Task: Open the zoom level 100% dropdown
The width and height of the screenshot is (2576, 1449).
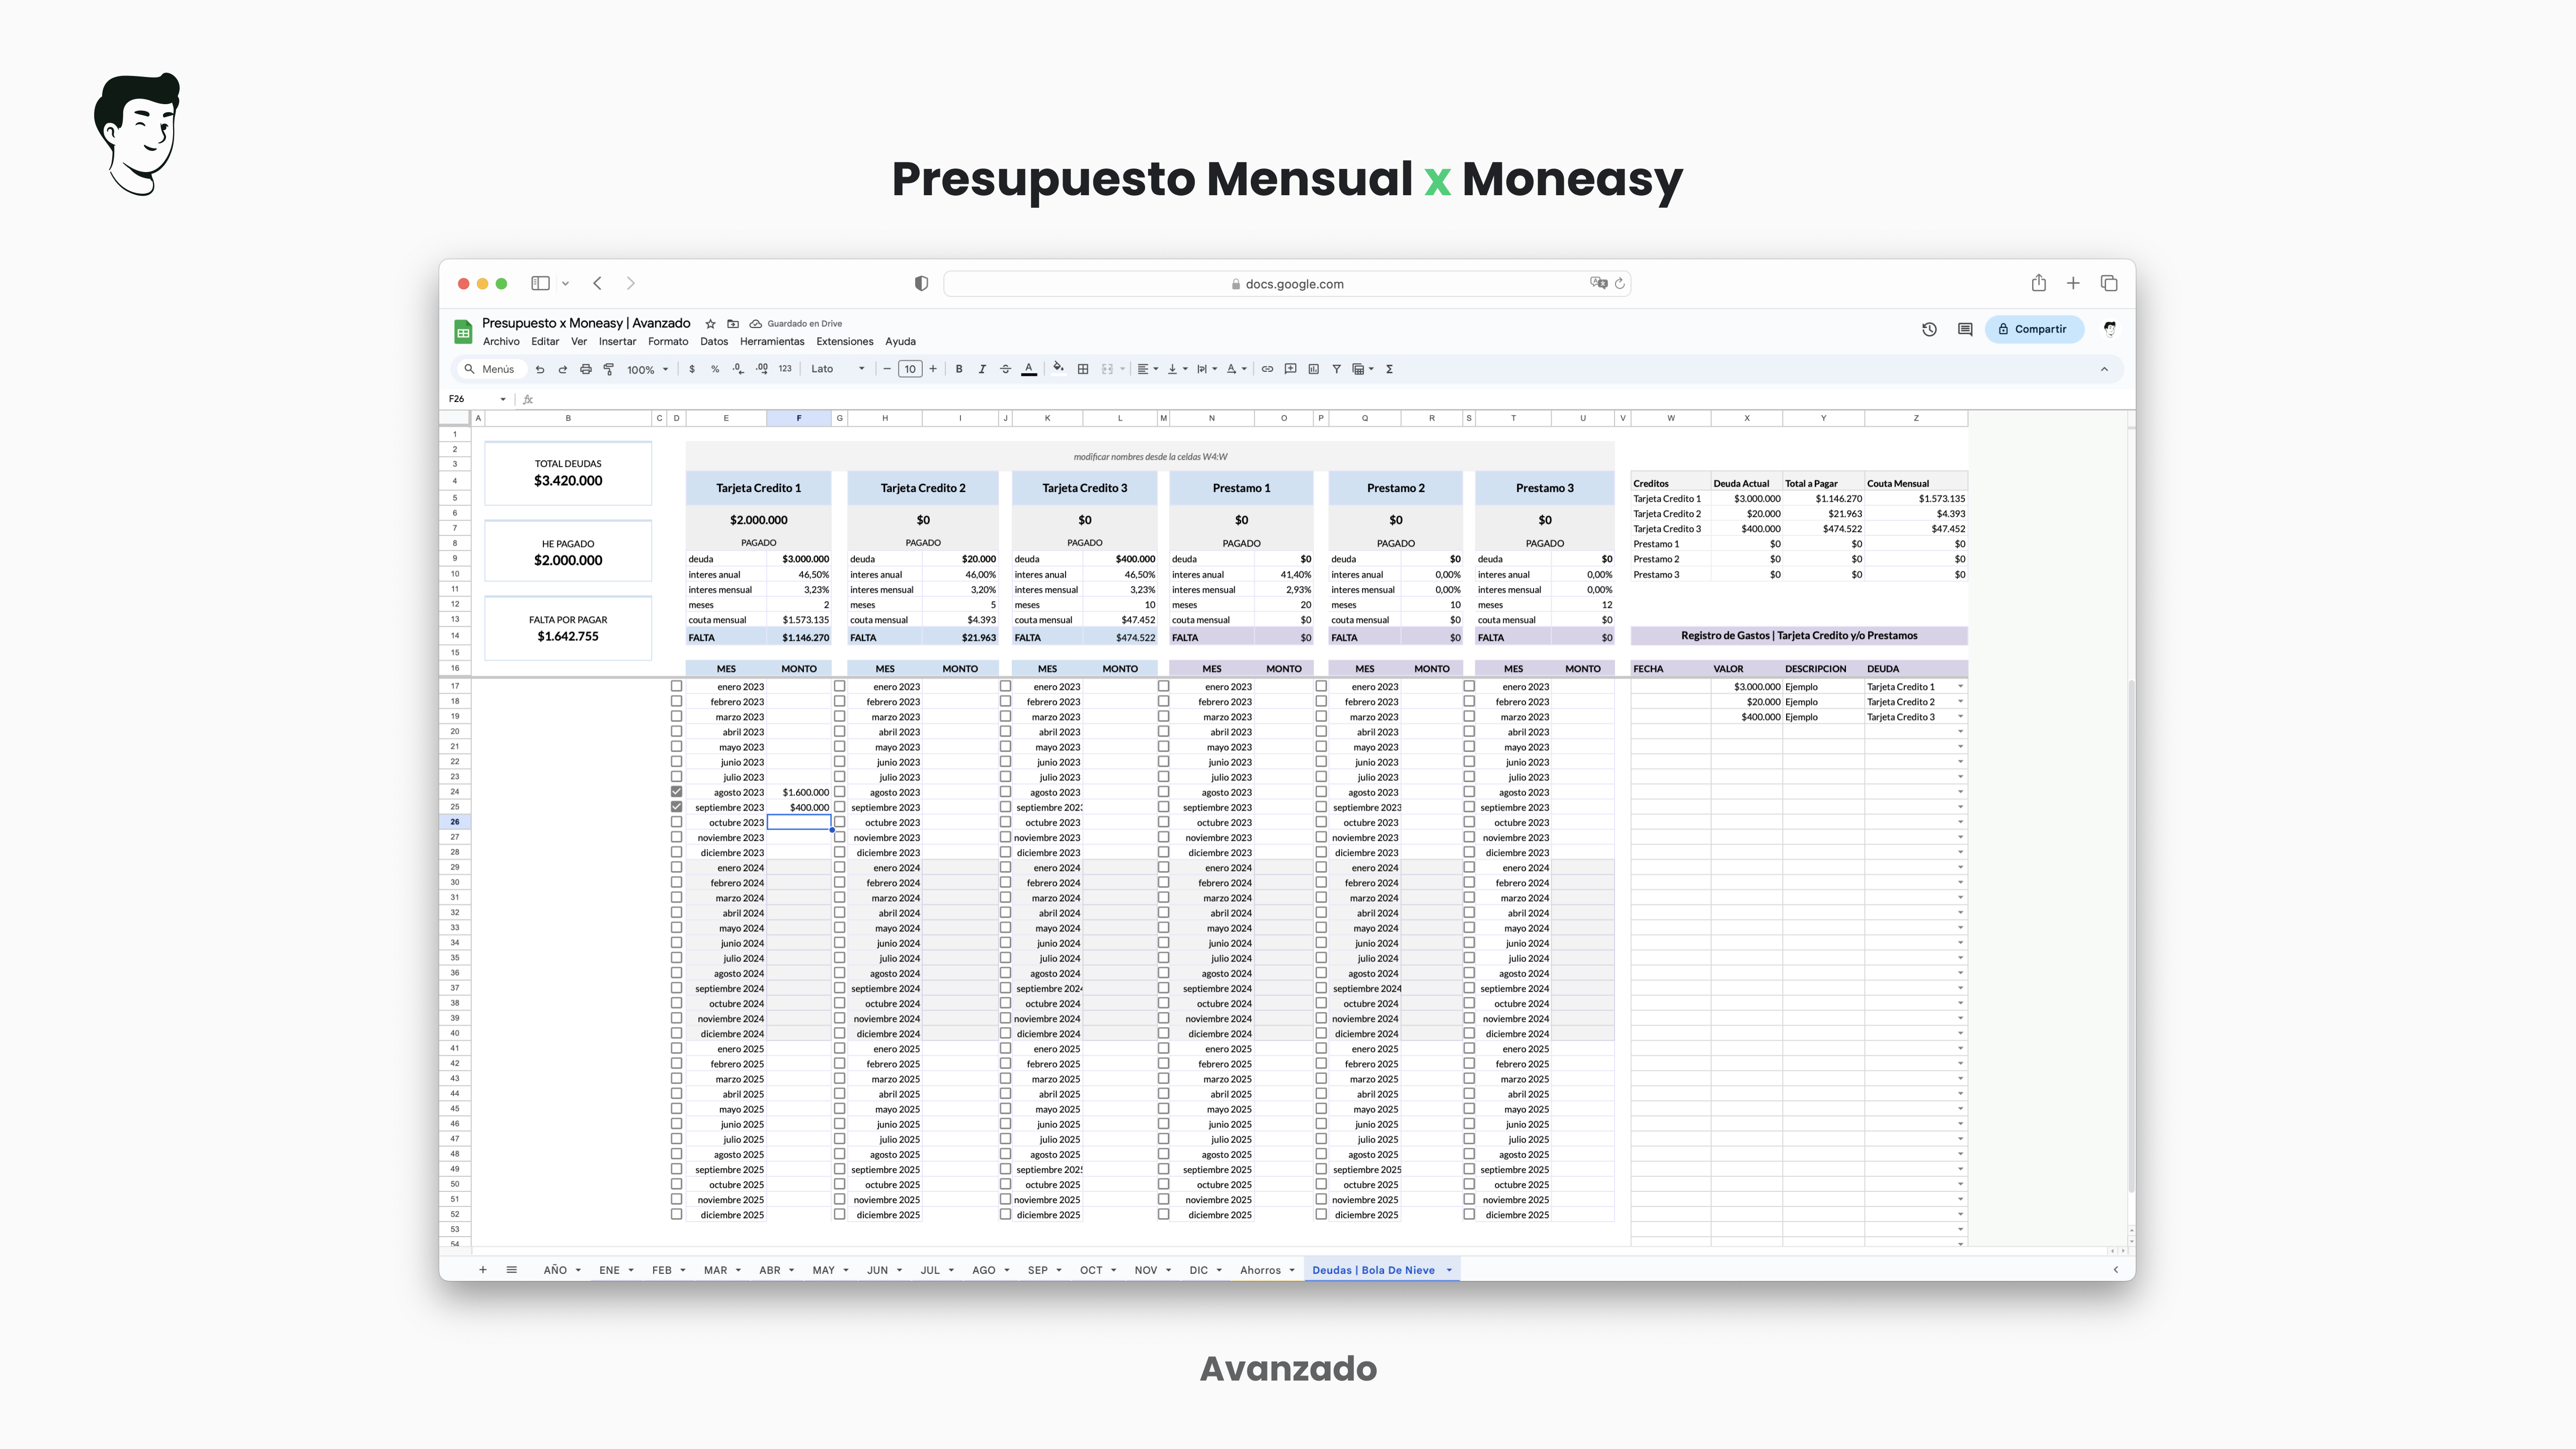Action: (647, 369)
